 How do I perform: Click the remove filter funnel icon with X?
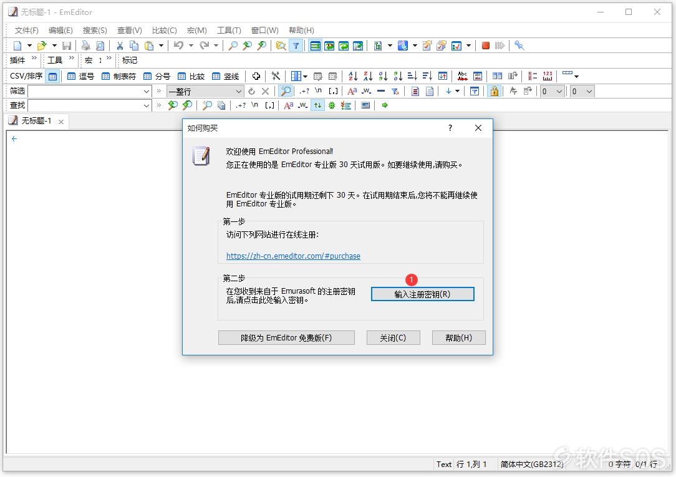(395, 92)
